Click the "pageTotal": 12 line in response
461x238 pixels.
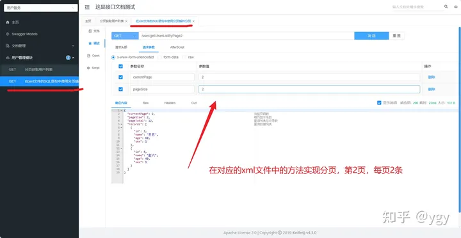140,121
